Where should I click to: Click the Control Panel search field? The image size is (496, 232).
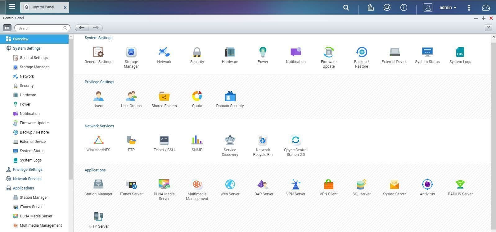pyautogui.click(x=40, y=28)
